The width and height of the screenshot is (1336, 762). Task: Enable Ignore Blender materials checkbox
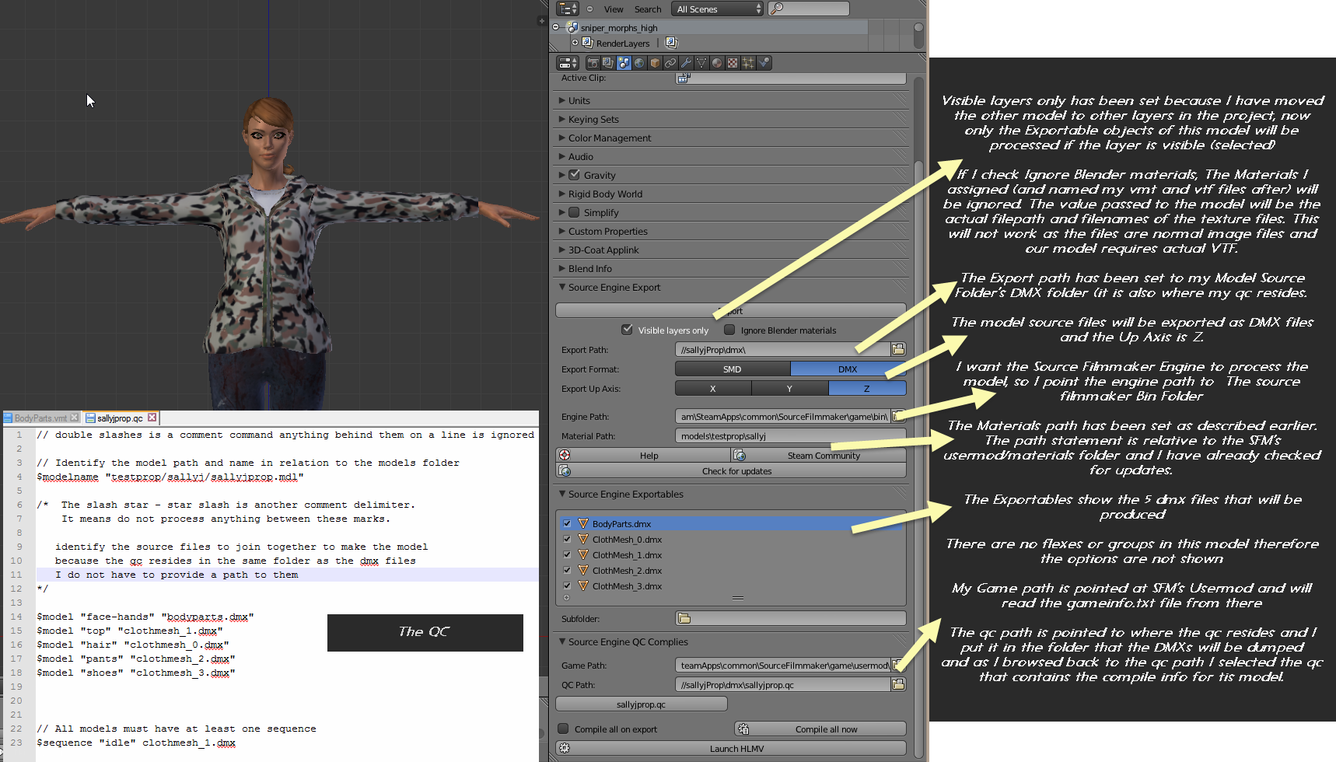[x=729, y=330]
